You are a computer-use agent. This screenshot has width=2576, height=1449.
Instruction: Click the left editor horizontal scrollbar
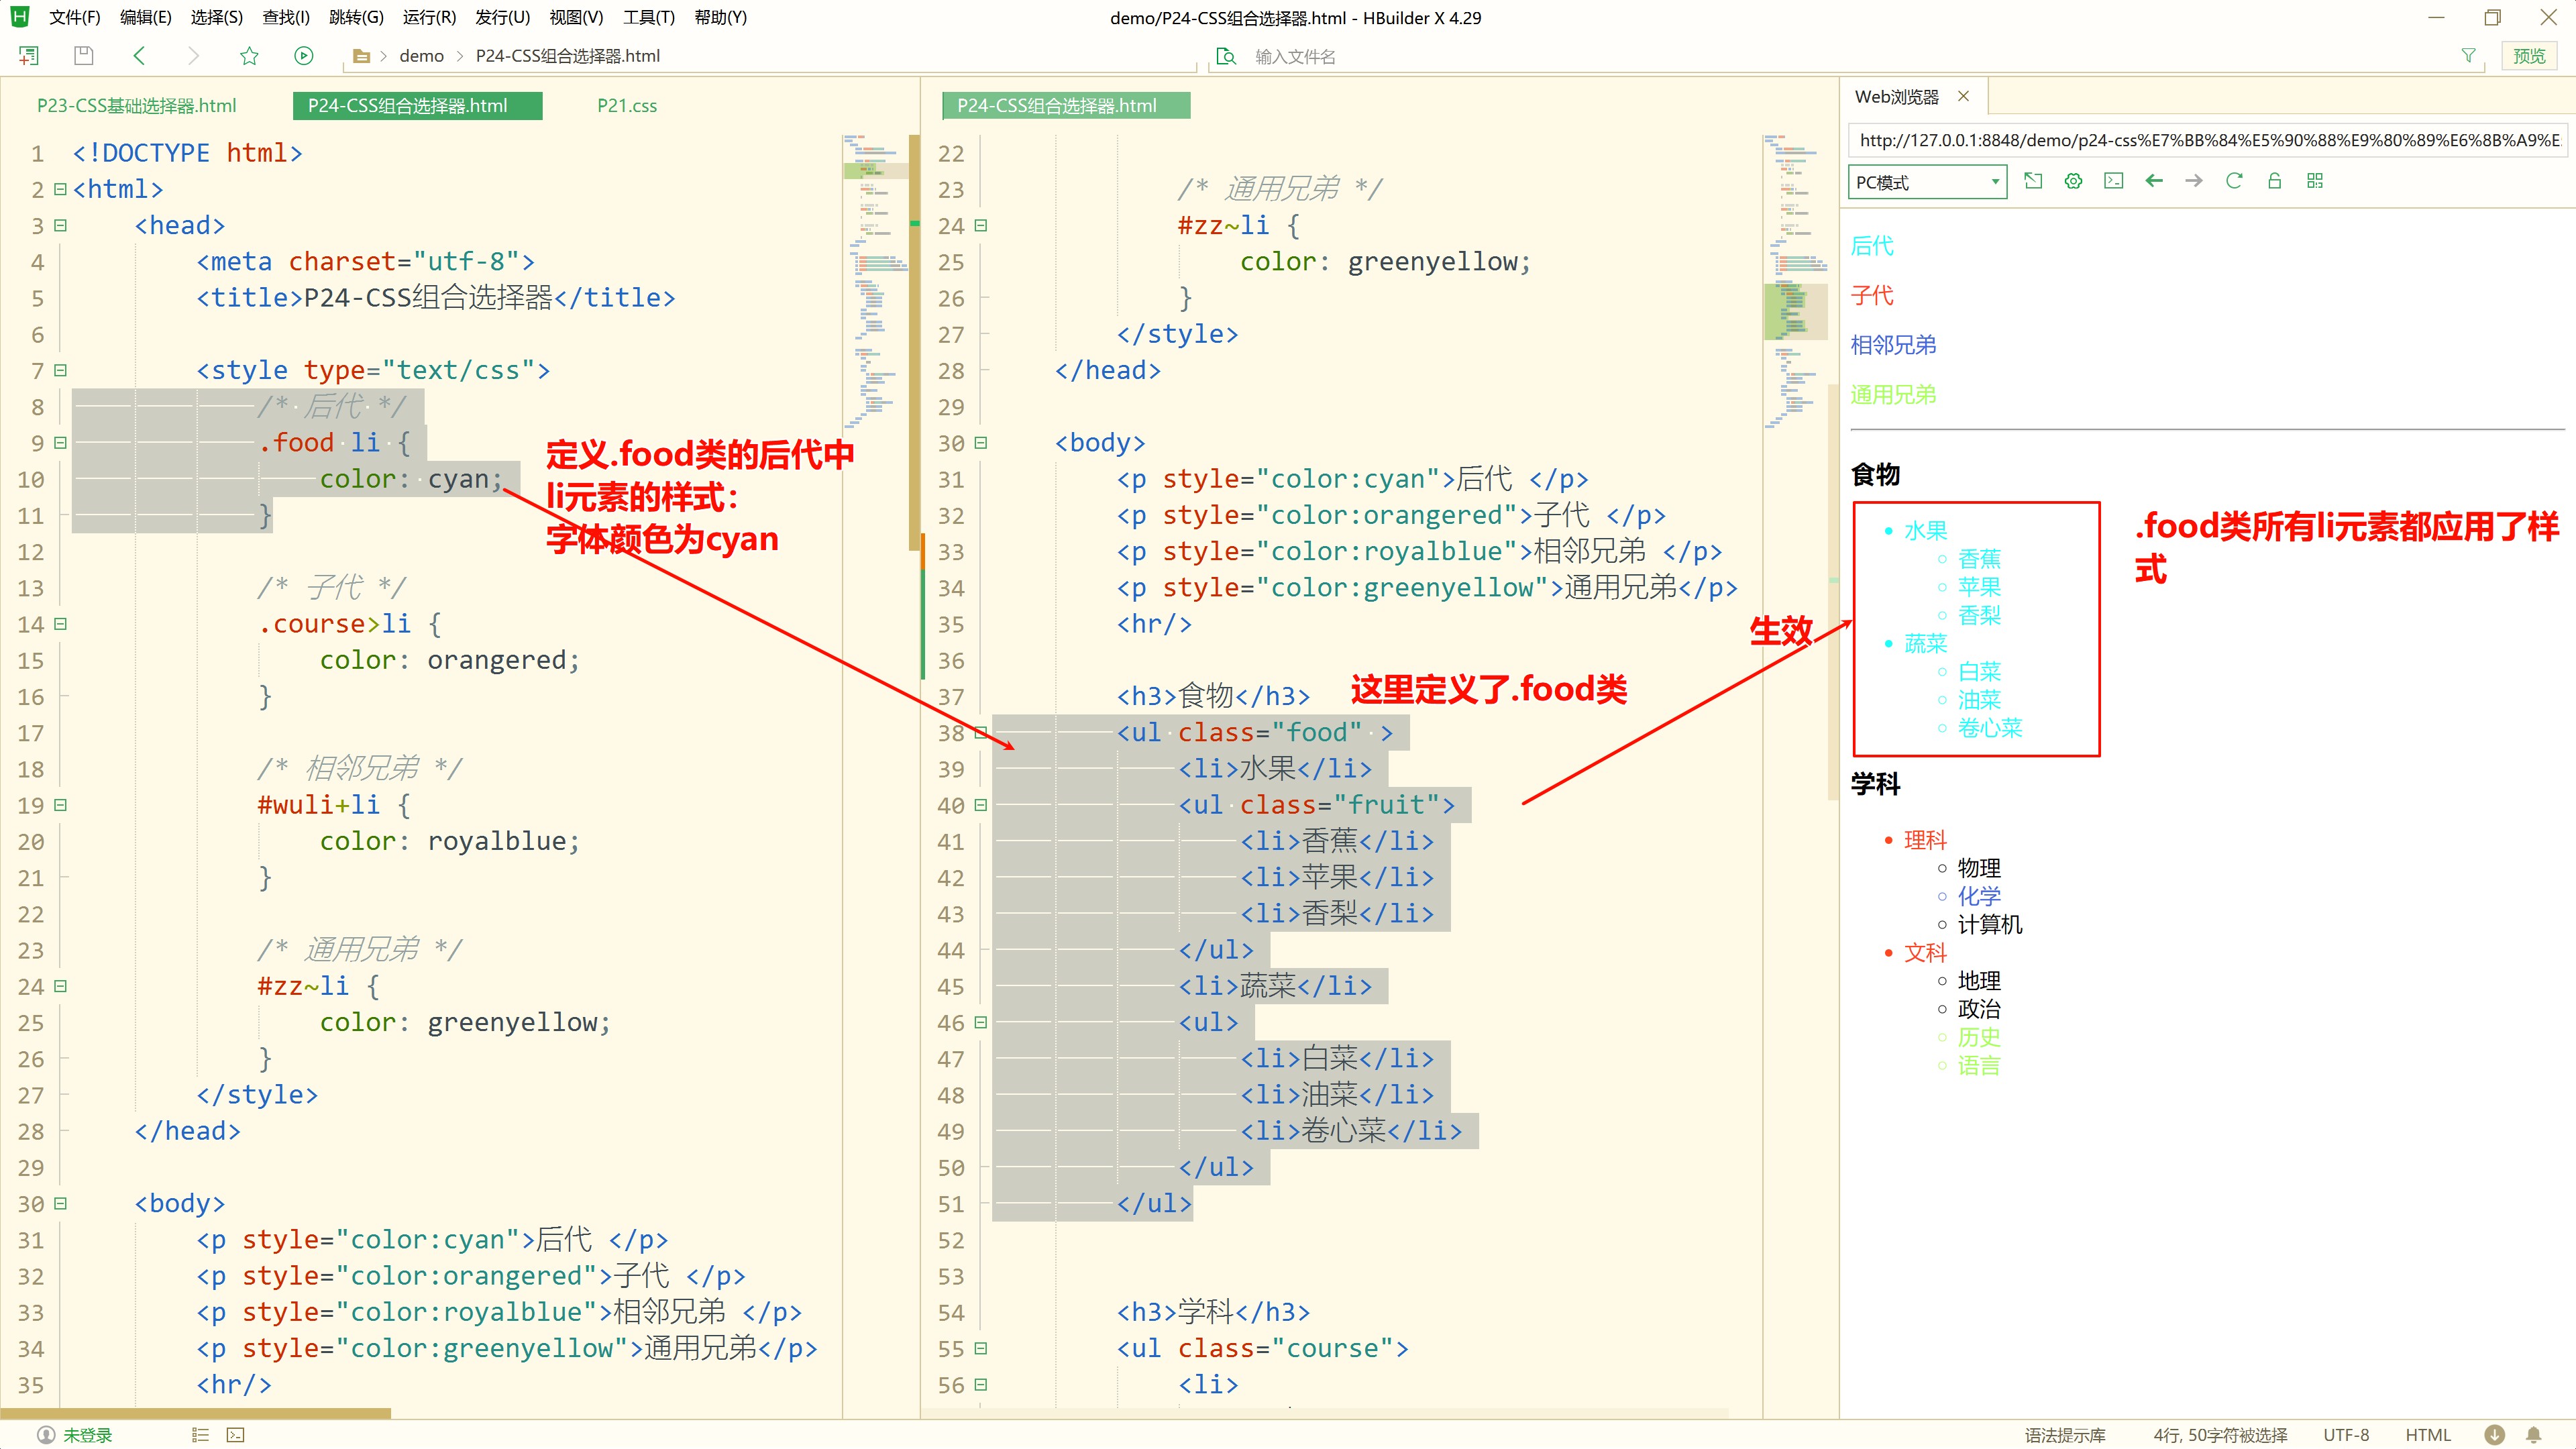pos(195,1413)
